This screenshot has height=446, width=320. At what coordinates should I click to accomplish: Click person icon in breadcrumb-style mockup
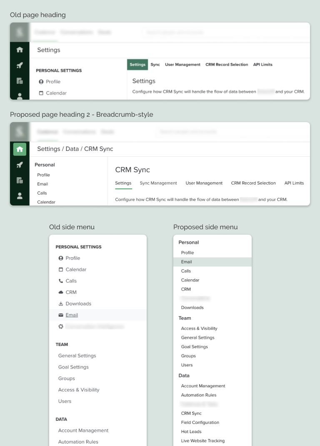(x=20, y=195)
